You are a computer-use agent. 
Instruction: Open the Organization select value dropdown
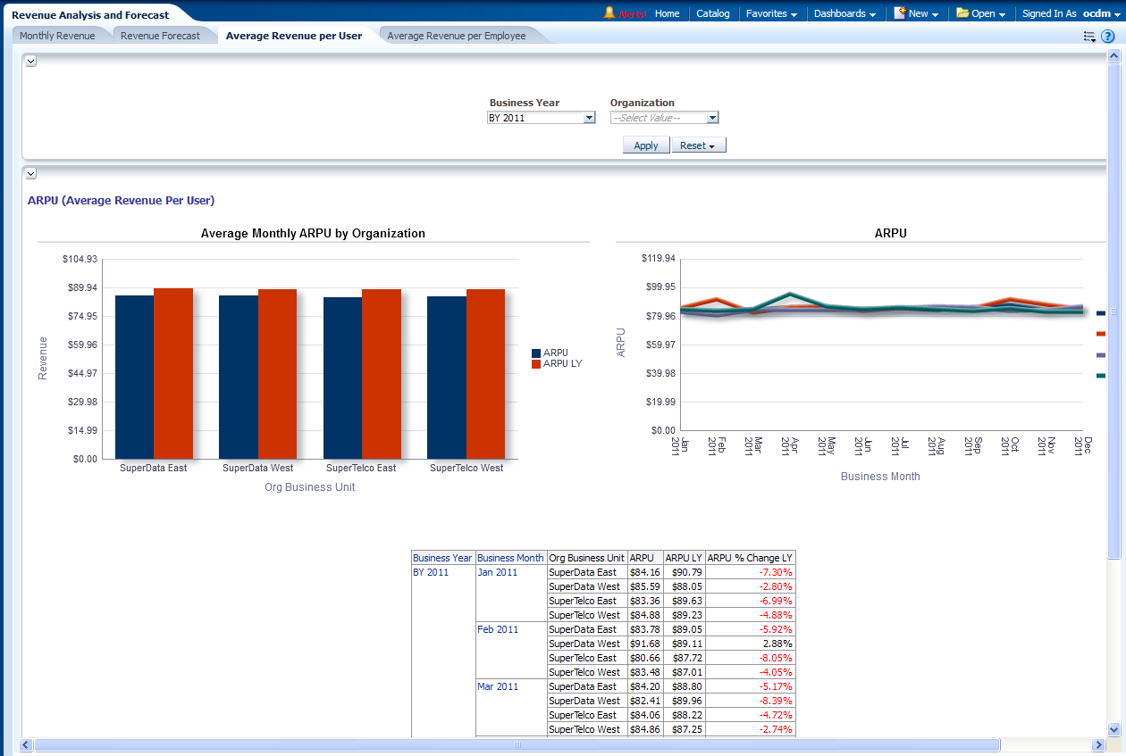pos(712,118)
